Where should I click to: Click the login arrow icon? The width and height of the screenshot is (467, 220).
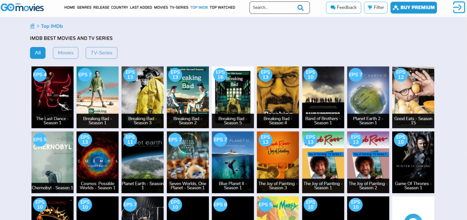pos(459,7)
